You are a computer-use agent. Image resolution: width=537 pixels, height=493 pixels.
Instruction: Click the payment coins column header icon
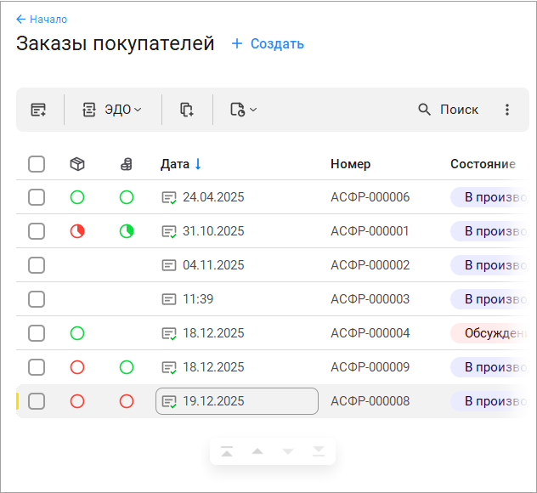(x=127, y=164)
